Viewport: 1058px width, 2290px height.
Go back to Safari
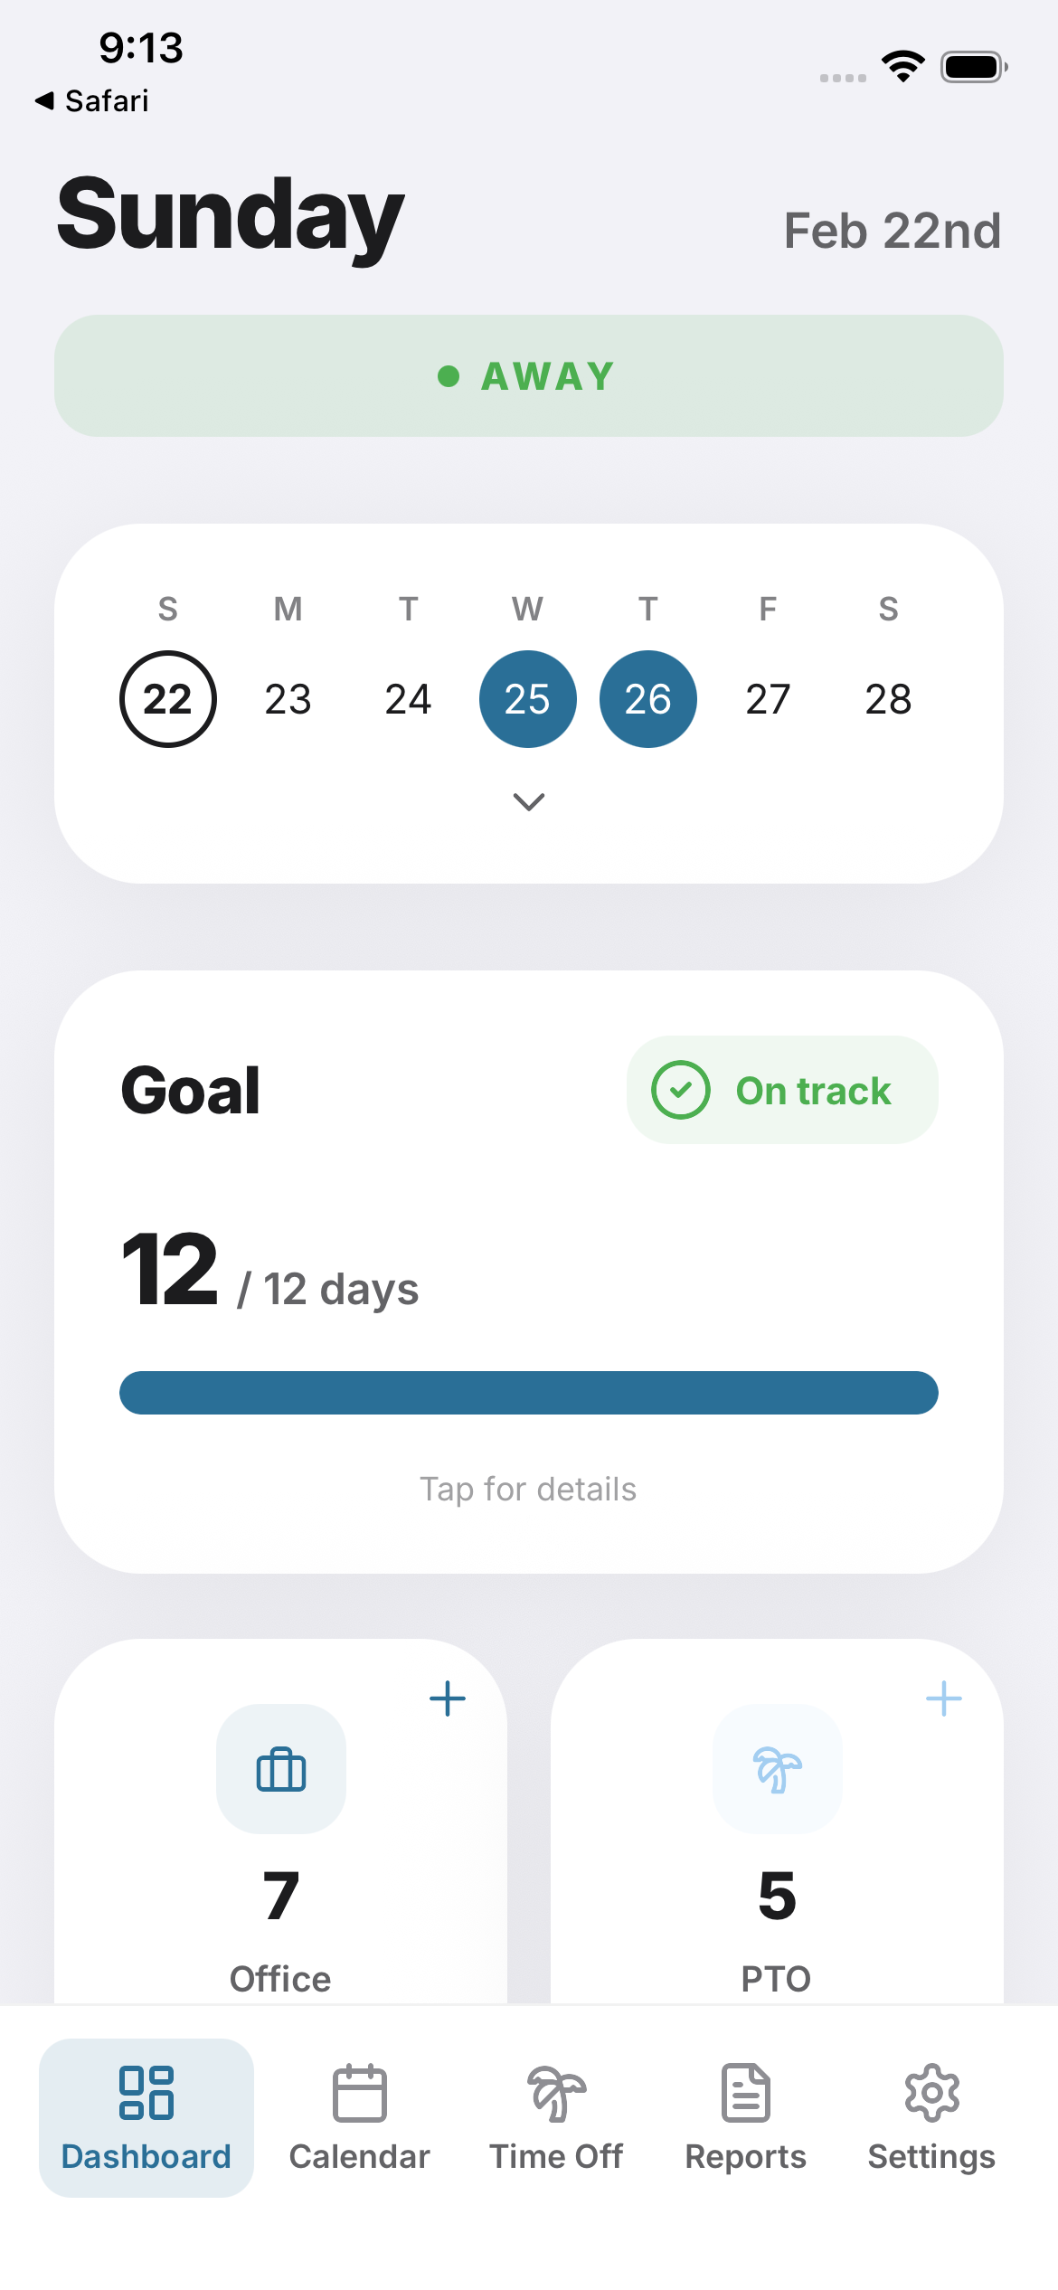click(x=92, y=100)
